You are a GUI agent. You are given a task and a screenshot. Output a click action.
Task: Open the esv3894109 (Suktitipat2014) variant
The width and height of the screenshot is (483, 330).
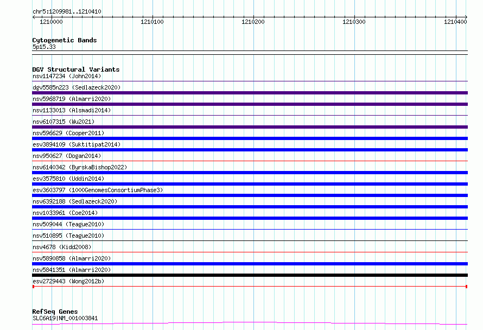coord(77,144)
